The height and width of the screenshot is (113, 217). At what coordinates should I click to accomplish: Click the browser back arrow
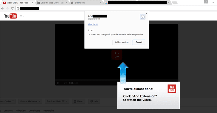point(2,8)
